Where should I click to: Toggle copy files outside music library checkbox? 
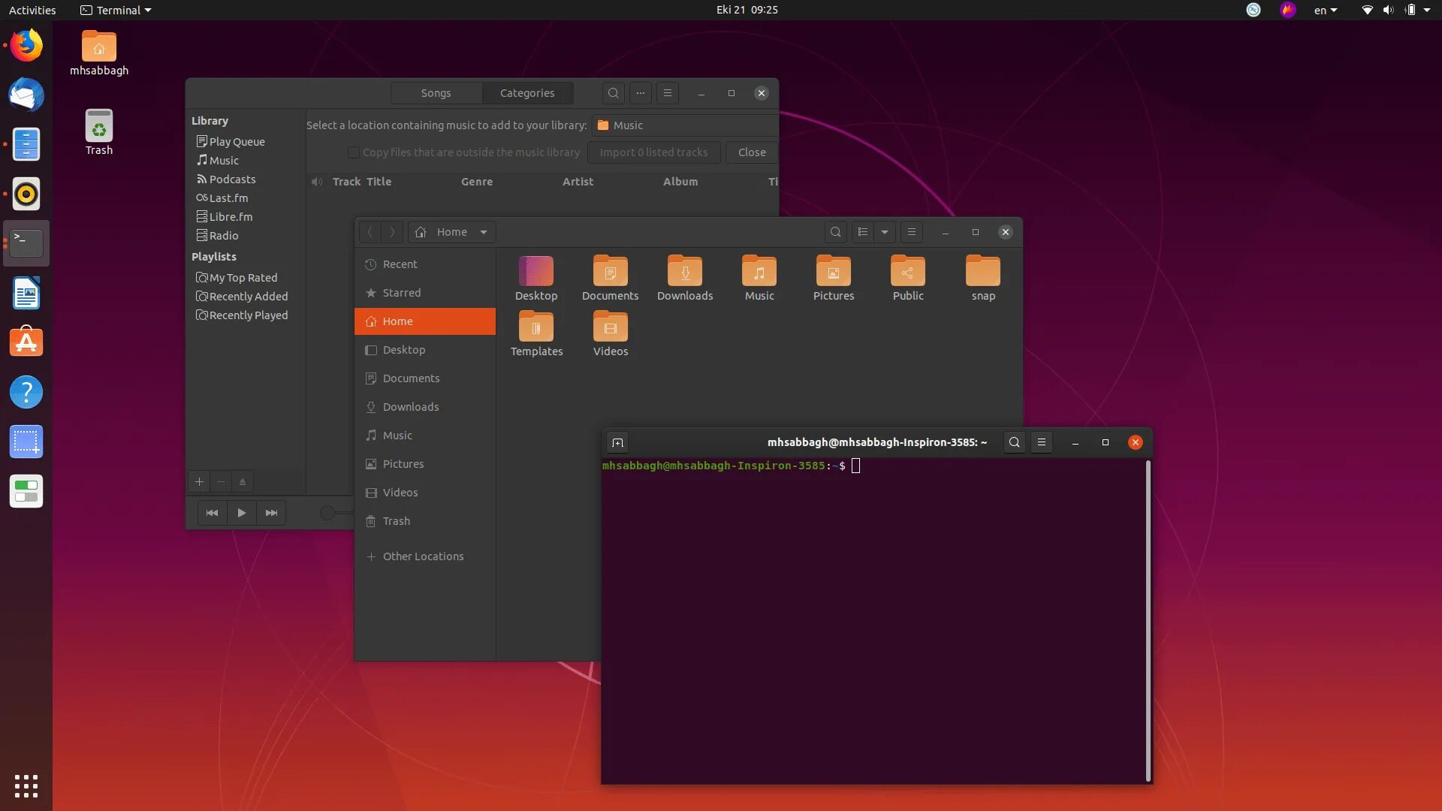click(353, 152)
